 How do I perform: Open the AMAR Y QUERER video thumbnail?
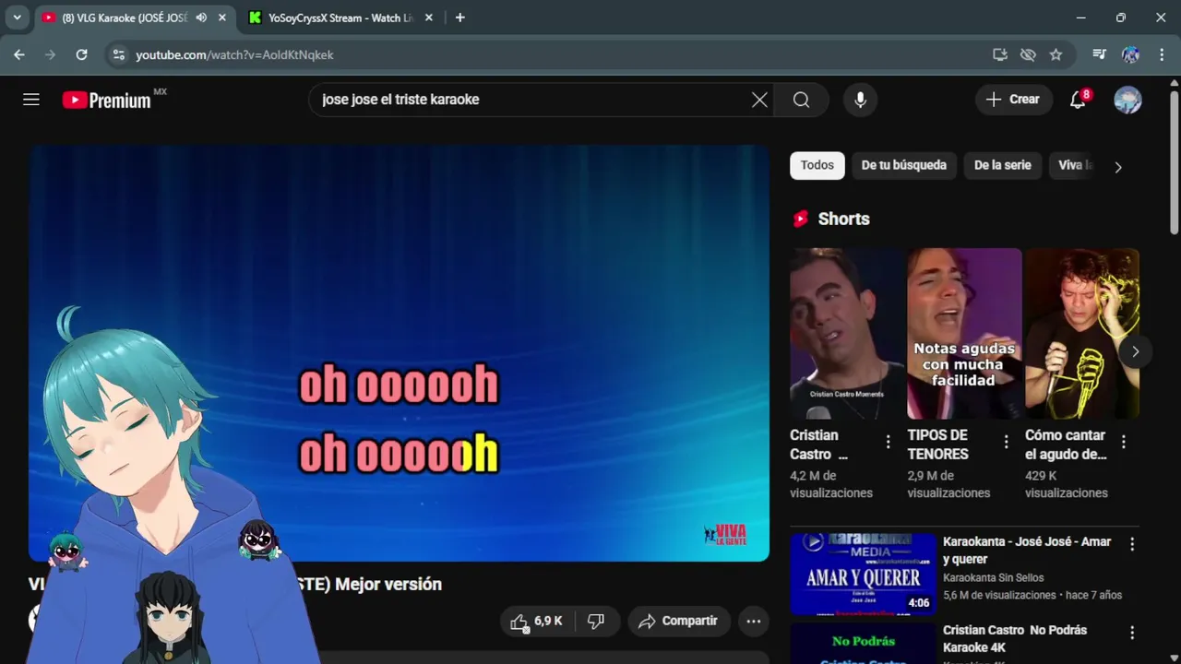tap(863, 574)
